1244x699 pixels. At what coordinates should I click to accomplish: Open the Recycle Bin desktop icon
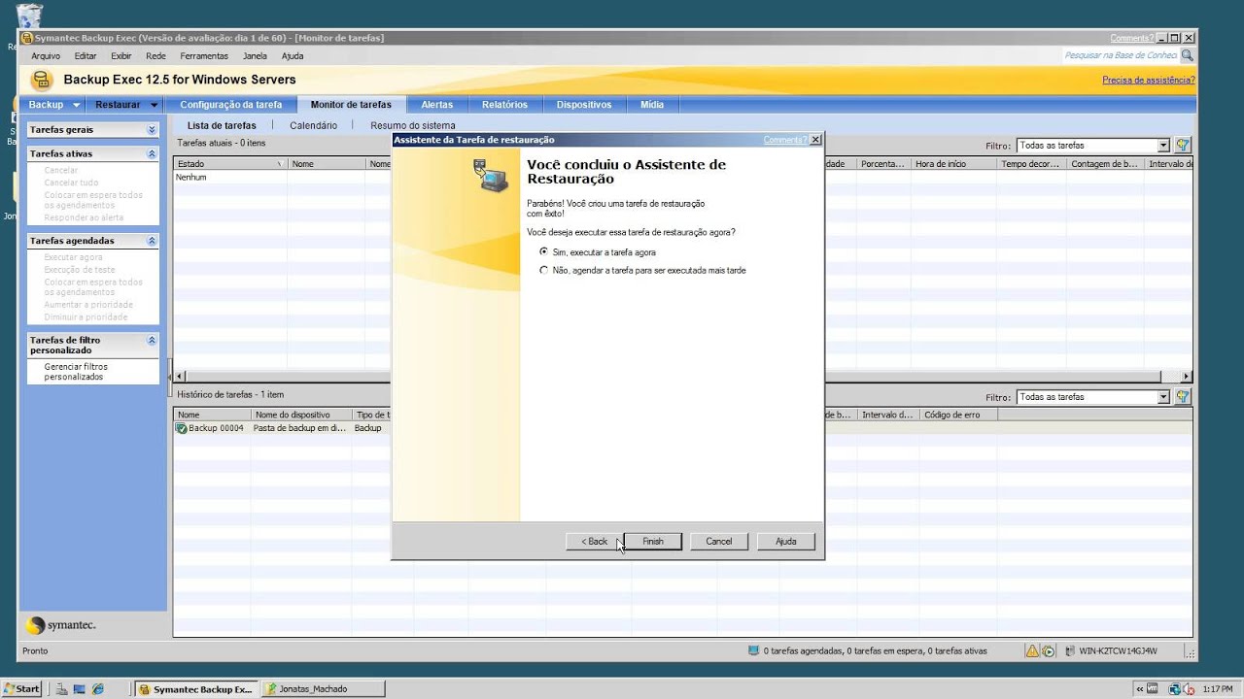pos(29,17)
